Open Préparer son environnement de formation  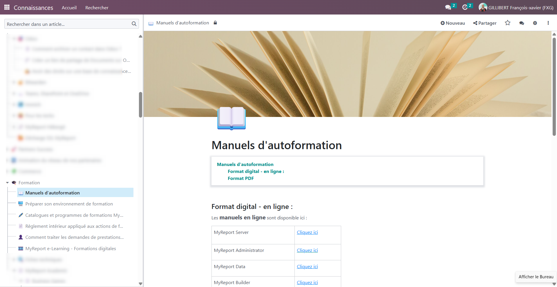tap(69, 204)
